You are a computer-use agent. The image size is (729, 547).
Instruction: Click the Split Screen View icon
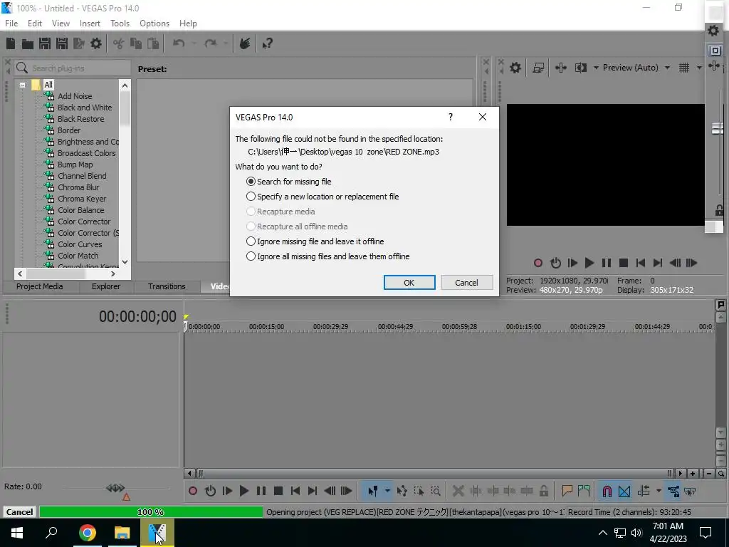click(581, 68)
